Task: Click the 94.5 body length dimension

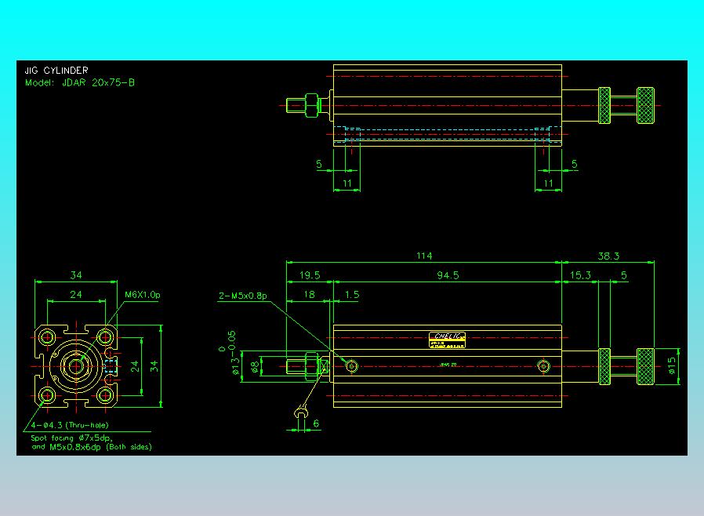Action: coord(448,275)
